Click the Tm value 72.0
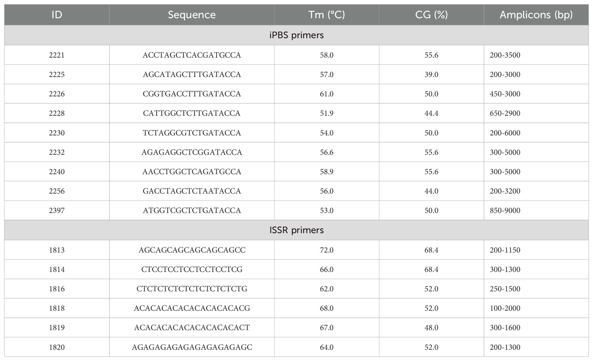Screen dimensions: 593x361 coord(327,250)
